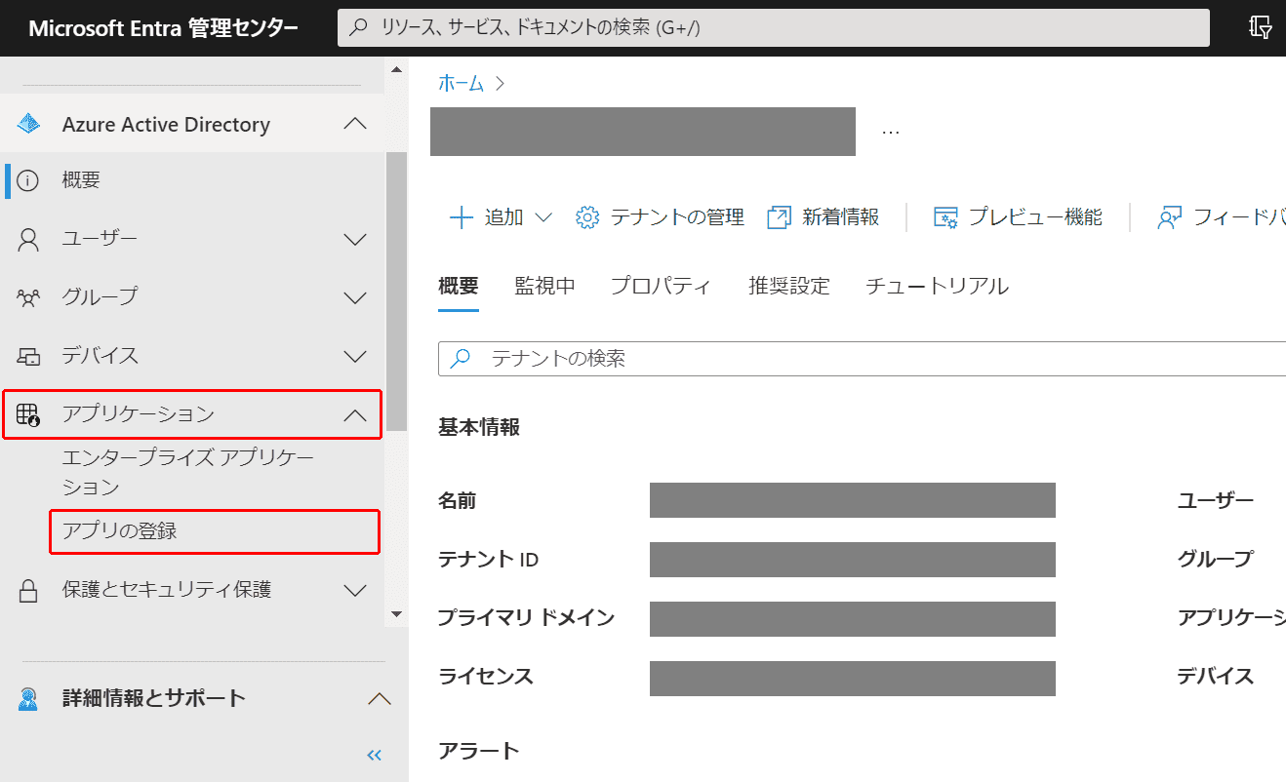
Task: Click the ホーム breadcrumb link
Action: 461,83
